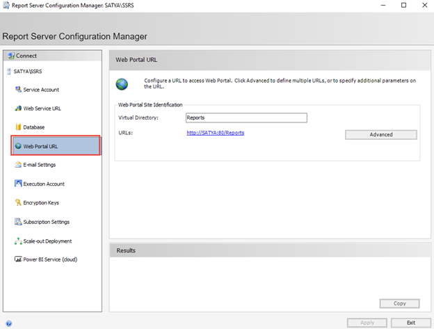Click the Web Portal URL globe icon
The image size is (434, 329).
[18, 146]
